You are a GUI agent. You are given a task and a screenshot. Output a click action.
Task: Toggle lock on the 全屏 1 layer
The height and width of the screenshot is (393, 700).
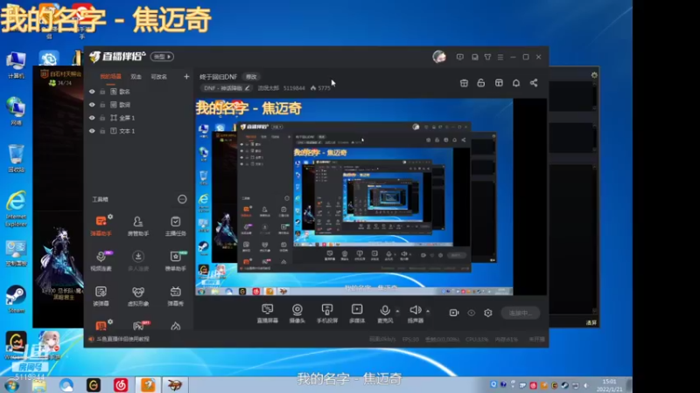[102, 118]
